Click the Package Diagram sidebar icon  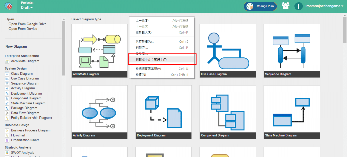tap(7, 108)
